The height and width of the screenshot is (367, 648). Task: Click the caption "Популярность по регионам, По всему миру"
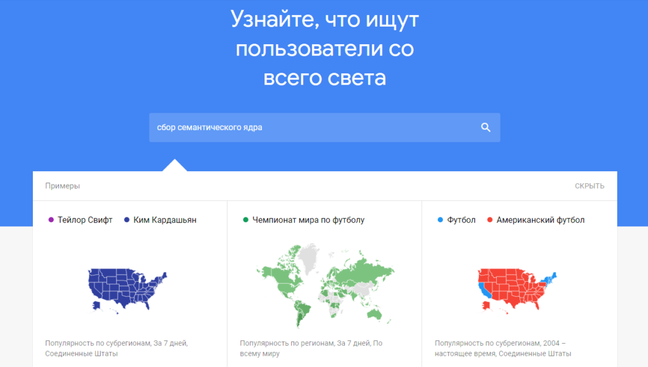click(311, 348)
